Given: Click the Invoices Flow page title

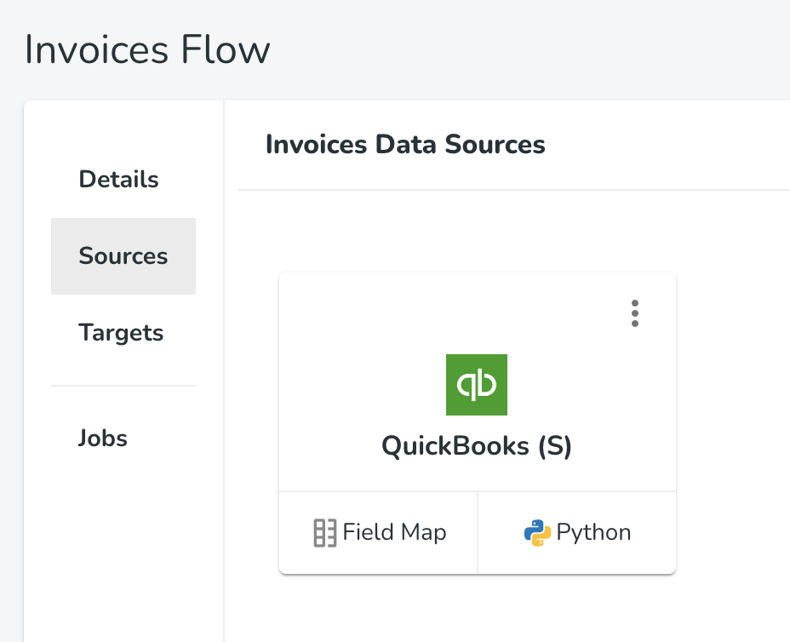Looking at the screenshot, I should [x=147, y=49].
